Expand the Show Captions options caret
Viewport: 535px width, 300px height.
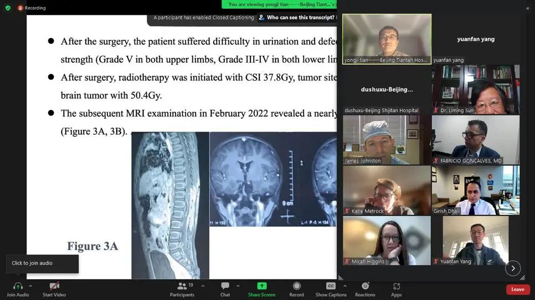344,286
